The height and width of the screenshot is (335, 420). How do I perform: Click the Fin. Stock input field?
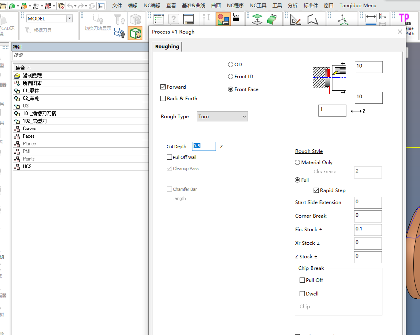[368, 230]
